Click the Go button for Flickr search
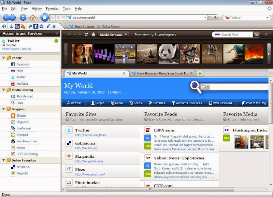 tap(256, 34)
